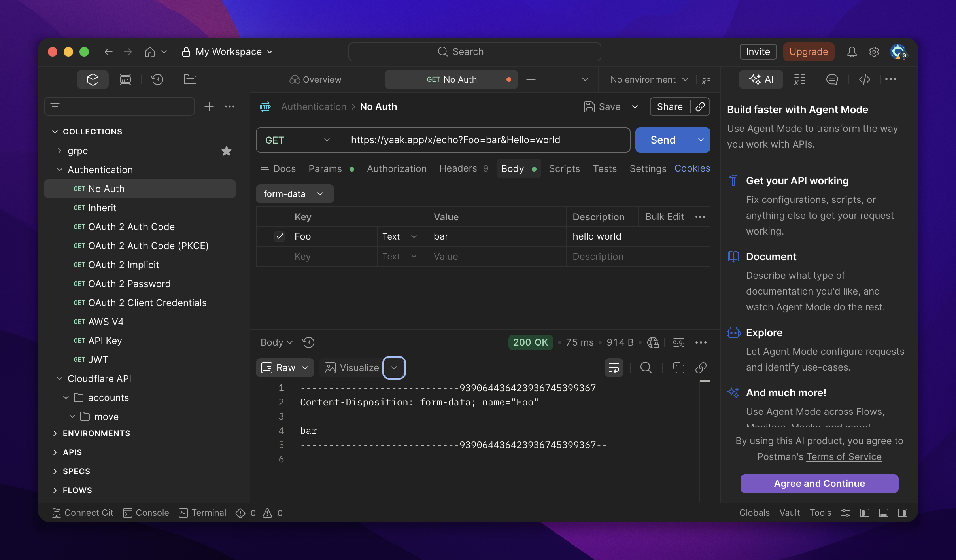Switch to the Headers tab

(464, 169)
